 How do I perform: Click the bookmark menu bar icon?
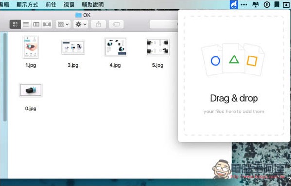click(277, 5)
